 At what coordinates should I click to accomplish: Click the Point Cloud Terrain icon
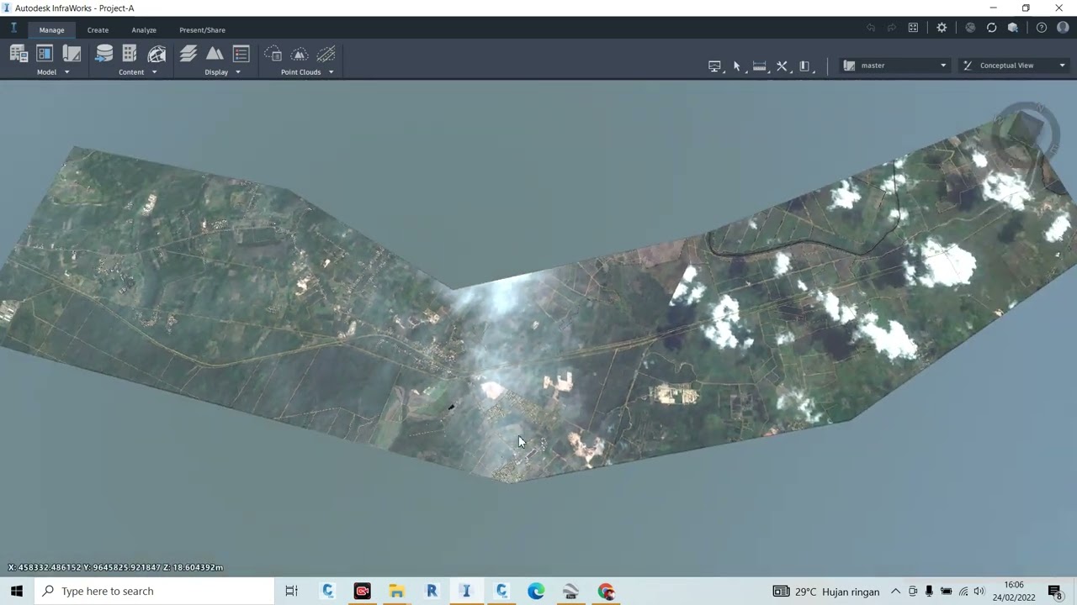pos(300,55)
